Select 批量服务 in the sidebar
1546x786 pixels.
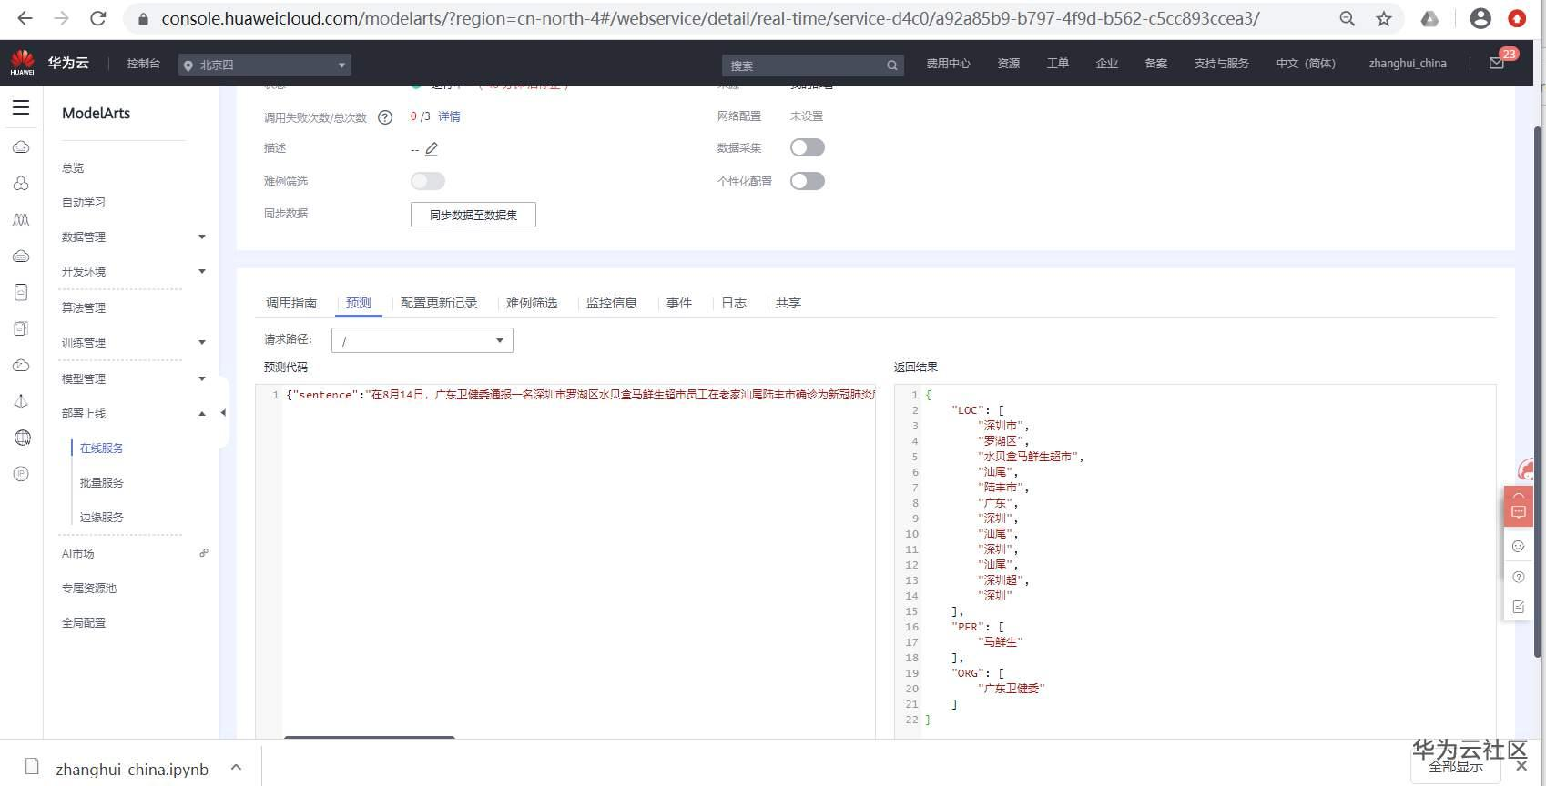click(101, 482)
